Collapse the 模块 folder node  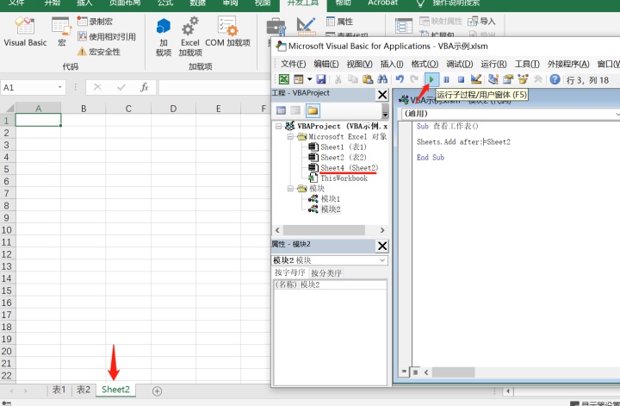coord(290,189)
